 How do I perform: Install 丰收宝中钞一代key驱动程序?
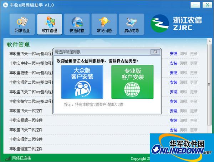coord(173,63)
